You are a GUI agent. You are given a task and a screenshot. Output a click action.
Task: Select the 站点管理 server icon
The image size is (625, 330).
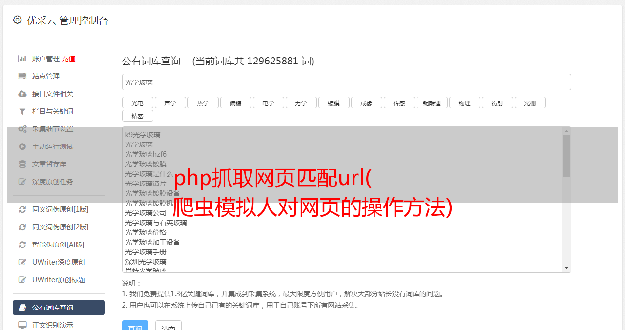pyautogui.click(x=22, y=76)
